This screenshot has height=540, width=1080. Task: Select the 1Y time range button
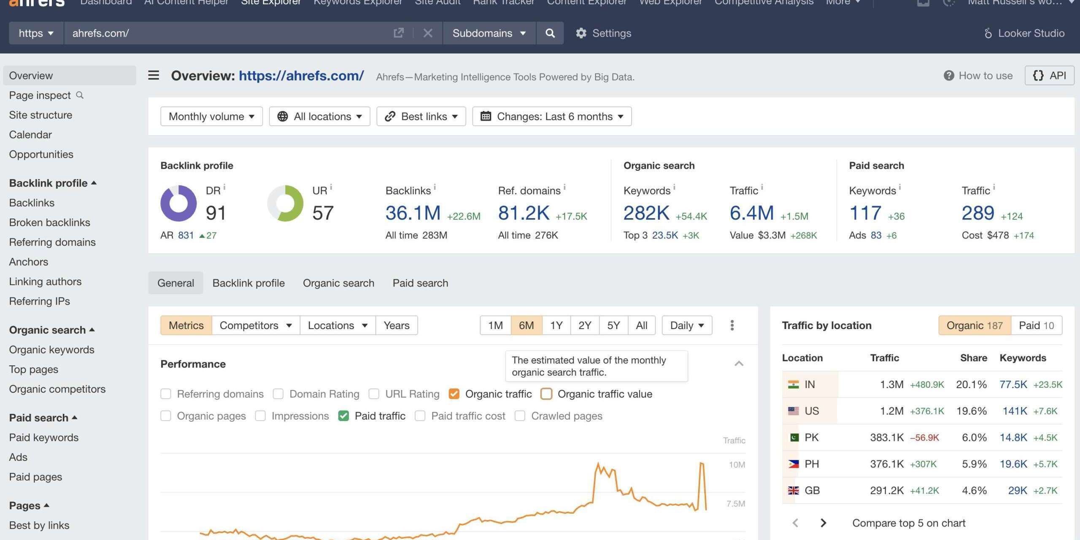pos(556,325)
